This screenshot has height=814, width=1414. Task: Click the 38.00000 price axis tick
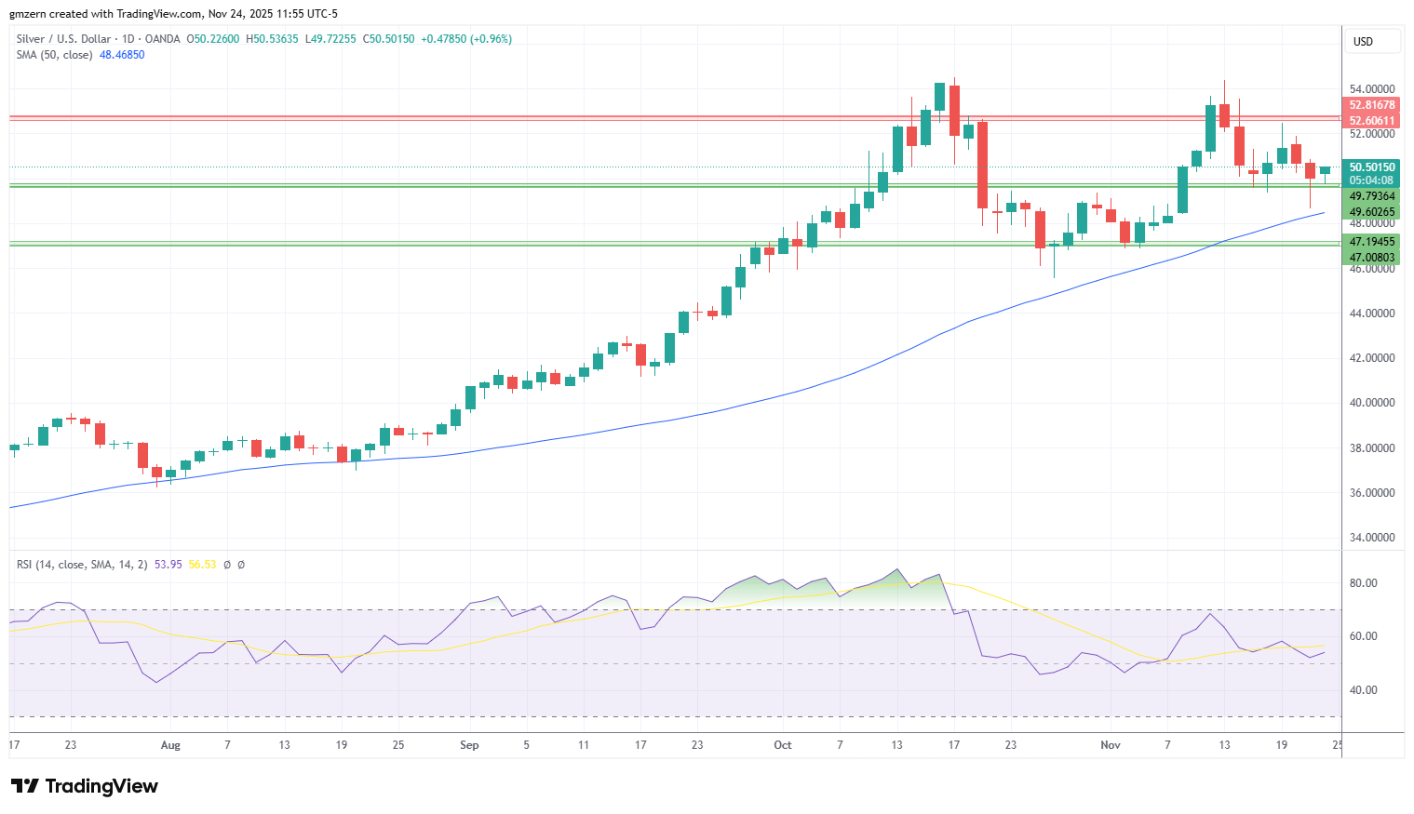(1372, 448)
